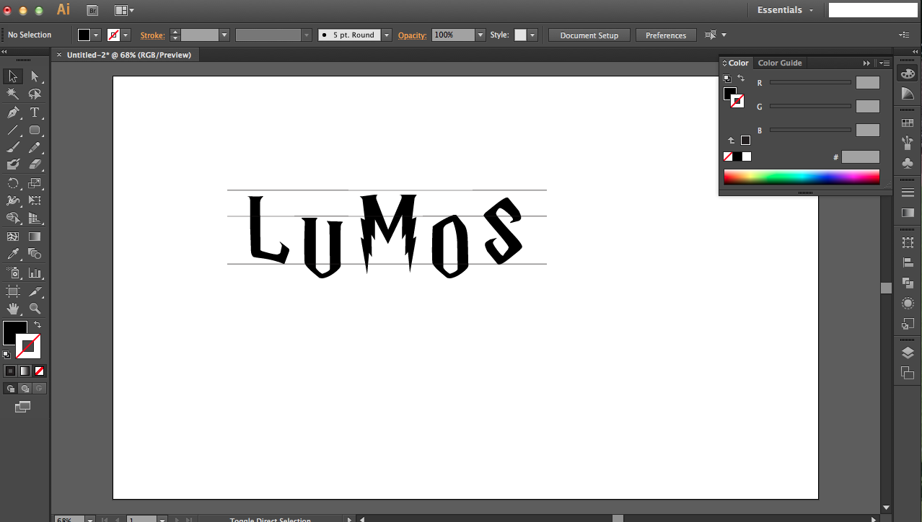
Task: Select the Shape Builder tool
Action: click(13, 218)
